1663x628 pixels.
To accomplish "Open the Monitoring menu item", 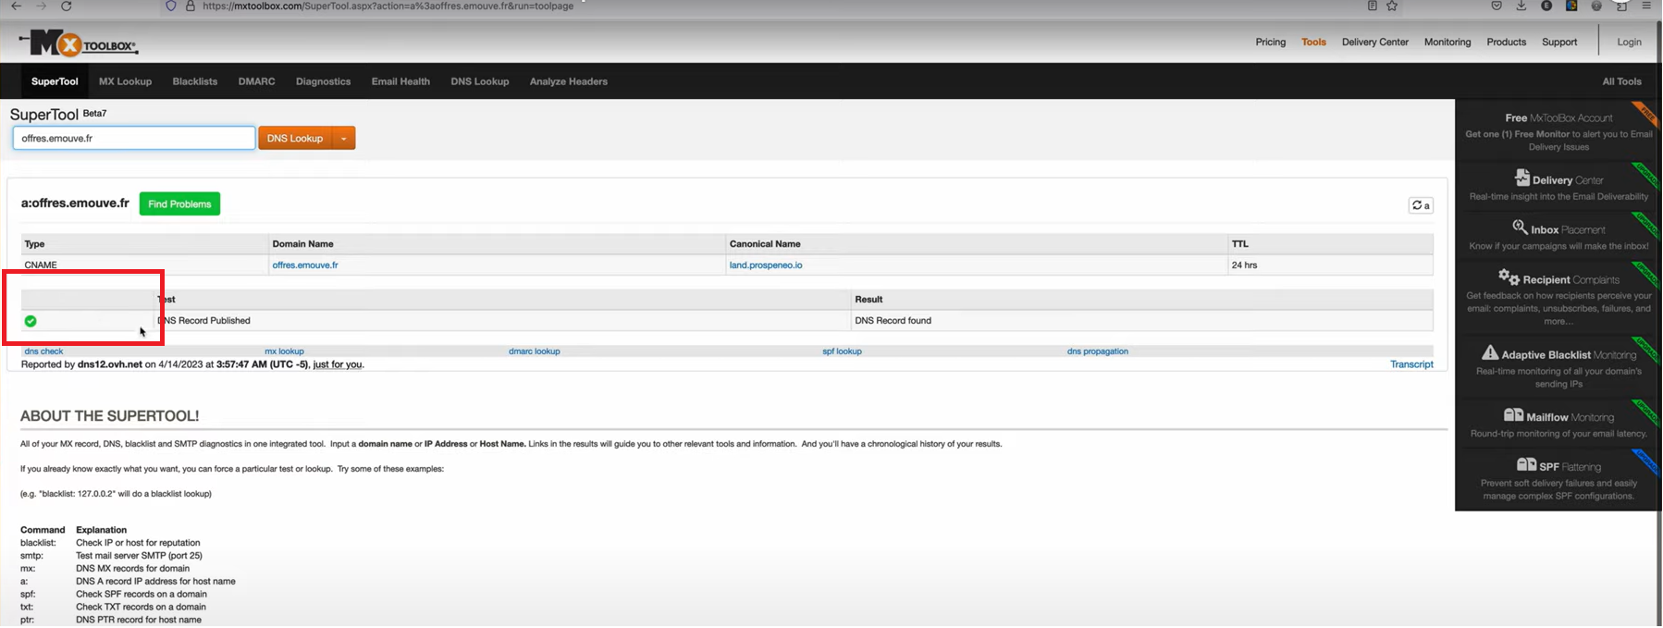I will click(x=1447, y=43).
